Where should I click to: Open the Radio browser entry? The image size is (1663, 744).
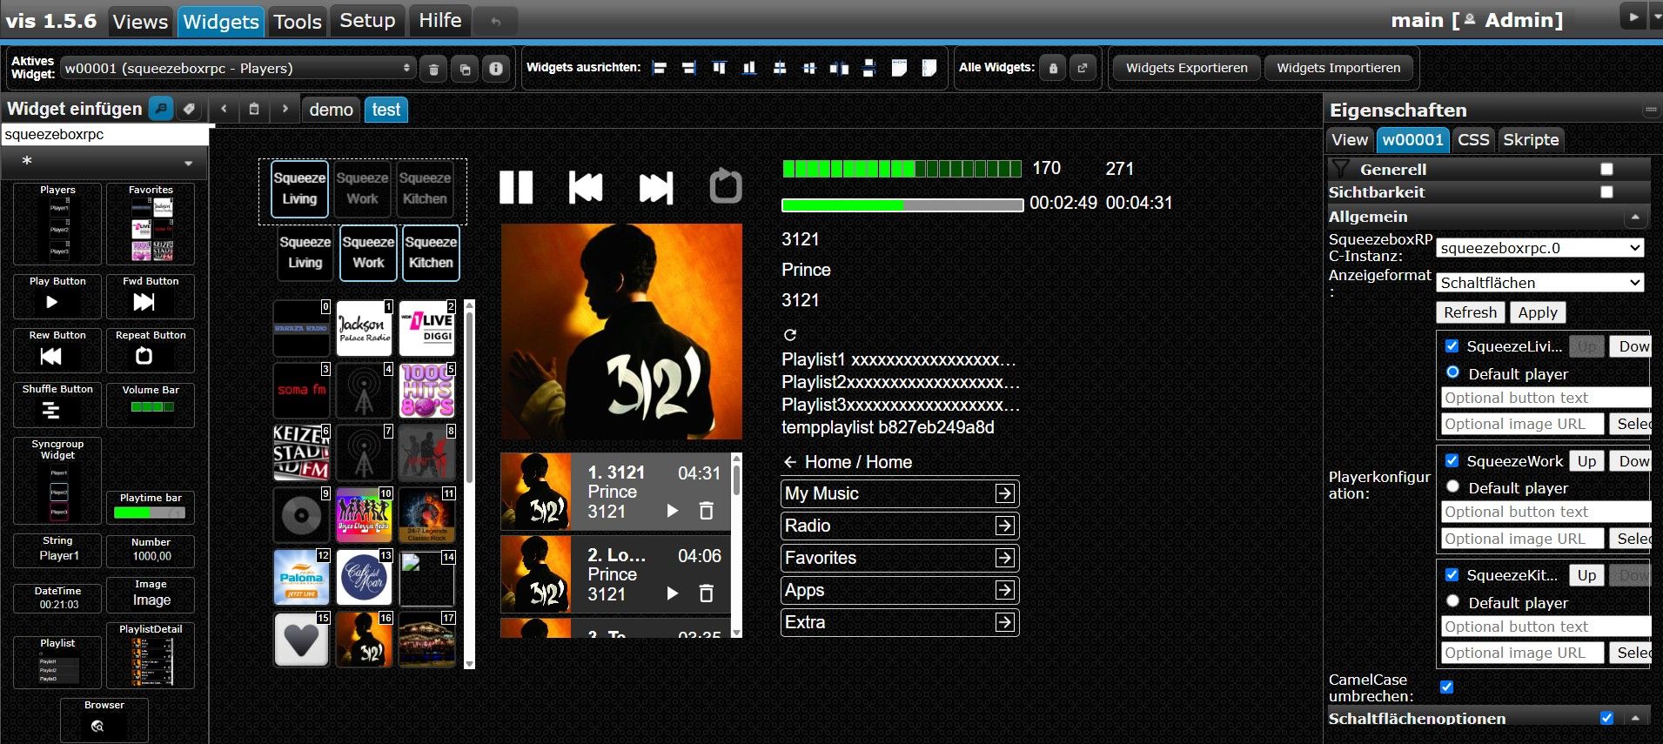[900, 526]
